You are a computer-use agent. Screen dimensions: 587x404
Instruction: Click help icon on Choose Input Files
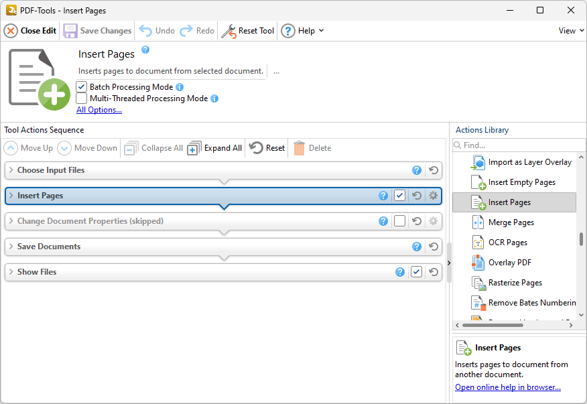pos(417,170)
